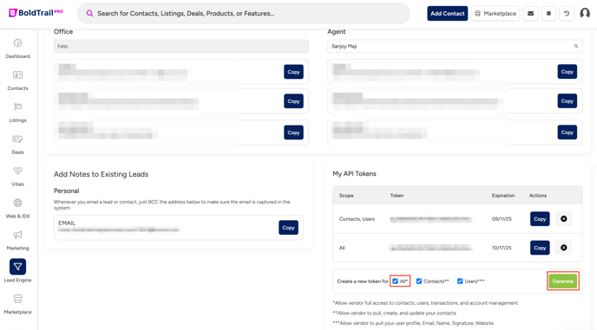The height and width of the screenshot is (330, 597).
Task: Click the global search input field
Action: tap(244, 13)
